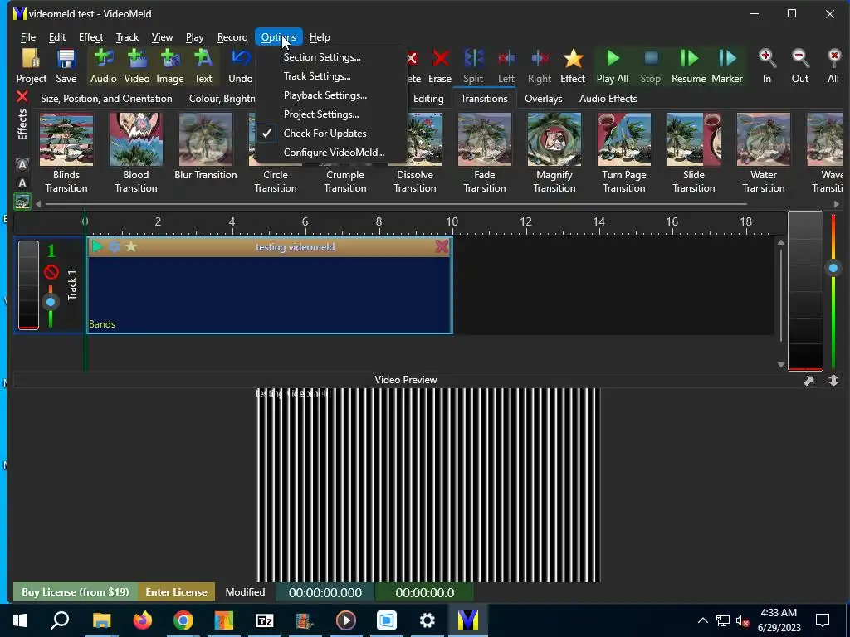
Task: Add a Text section from toolbar
Action: [x=203, y=66]
